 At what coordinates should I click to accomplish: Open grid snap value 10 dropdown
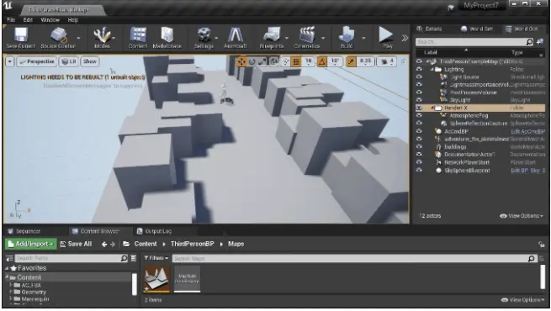pos(308,61)
